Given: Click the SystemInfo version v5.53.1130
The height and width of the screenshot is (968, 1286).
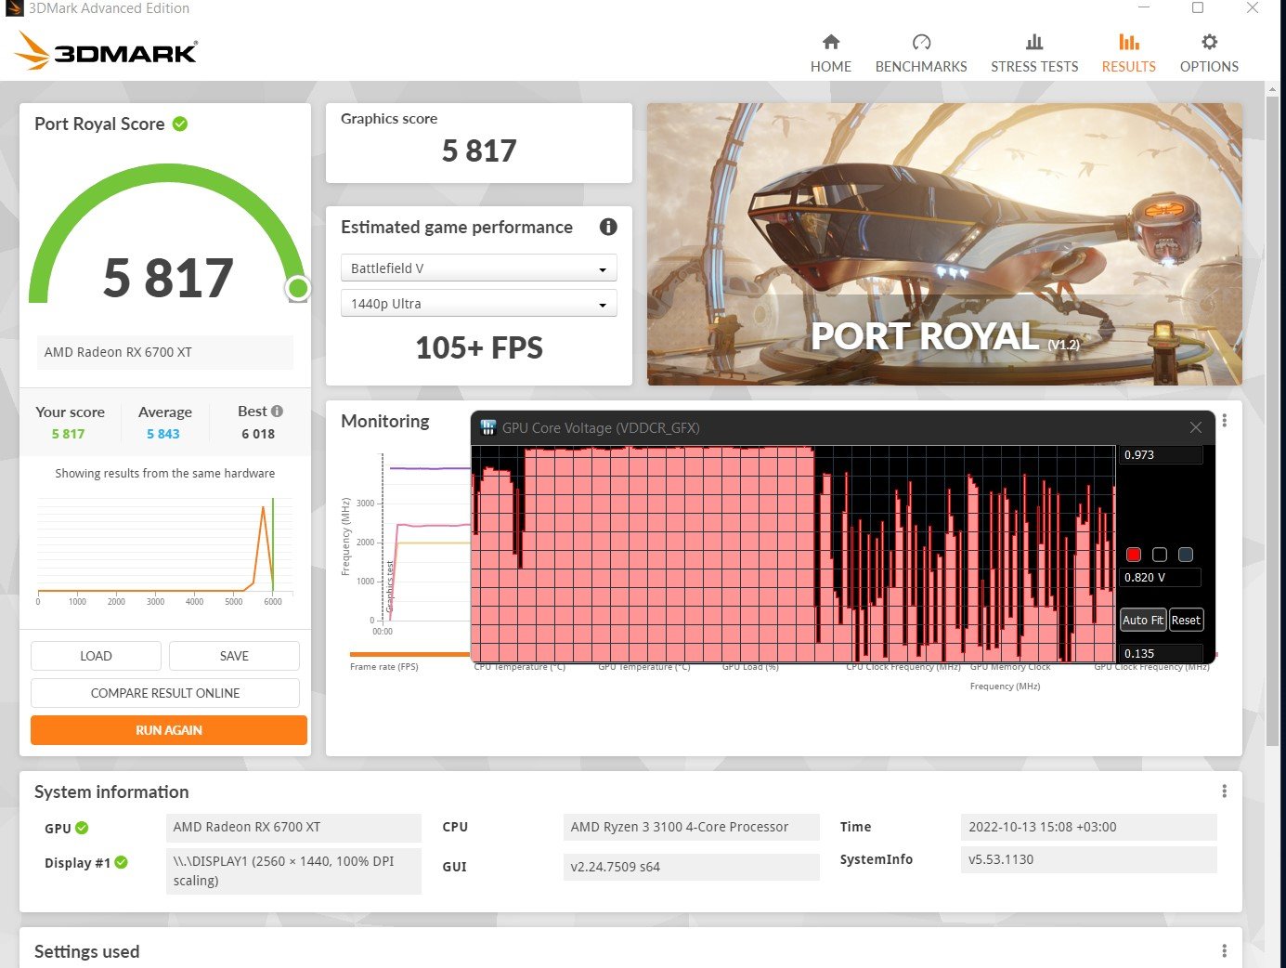Looking at the screenshot, I should [x=1088, y=859].
